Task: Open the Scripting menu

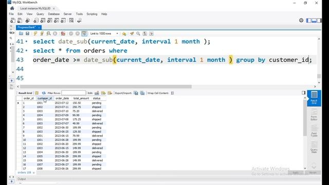Action: tap(92, 14)
